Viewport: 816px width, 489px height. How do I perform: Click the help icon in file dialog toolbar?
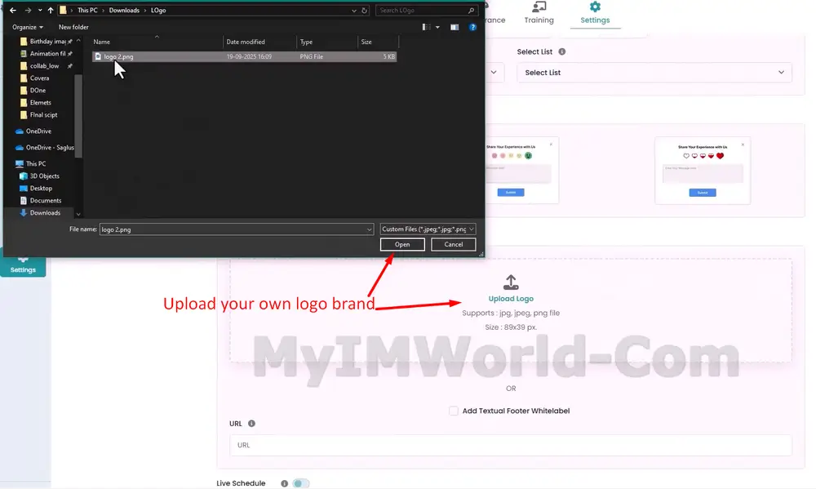click(x=472, y=27)
